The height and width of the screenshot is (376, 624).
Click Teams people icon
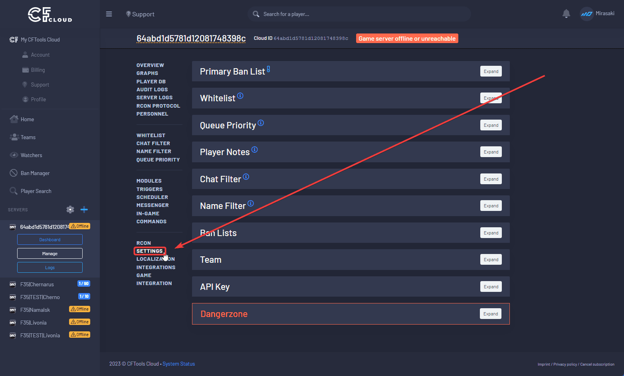click(14, 137)
